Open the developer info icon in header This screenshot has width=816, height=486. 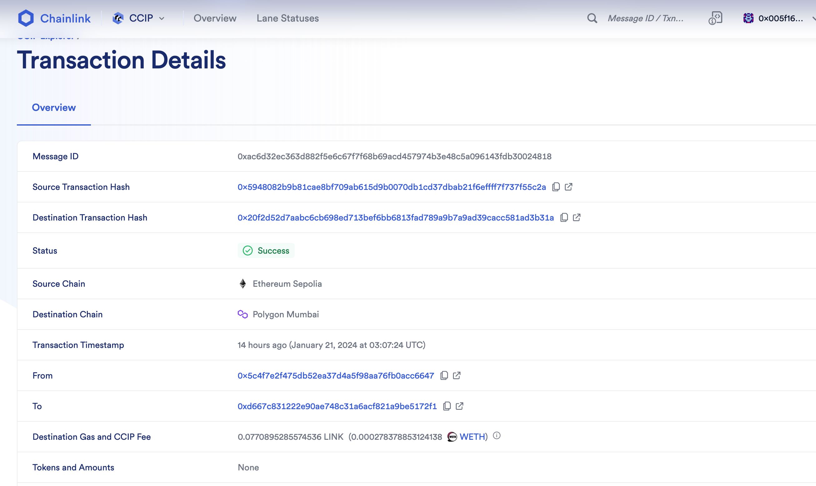pos(715,18)
